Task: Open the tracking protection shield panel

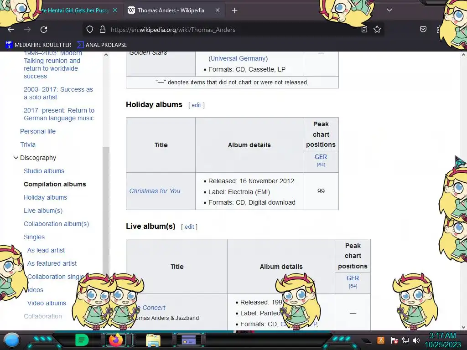Action: 90,30
